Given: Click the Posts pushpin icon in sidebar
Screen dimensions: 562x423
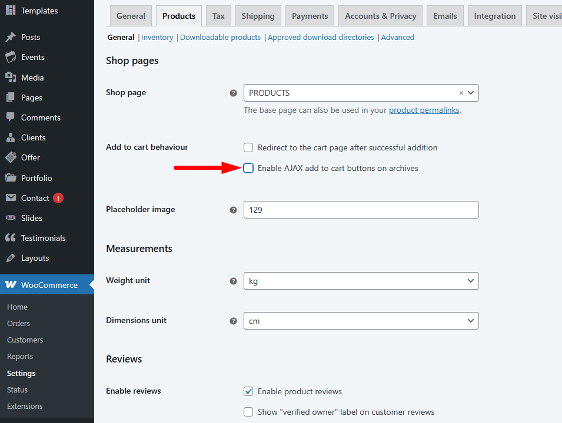Looking at the screenshot, I should [x=11, y=37].
